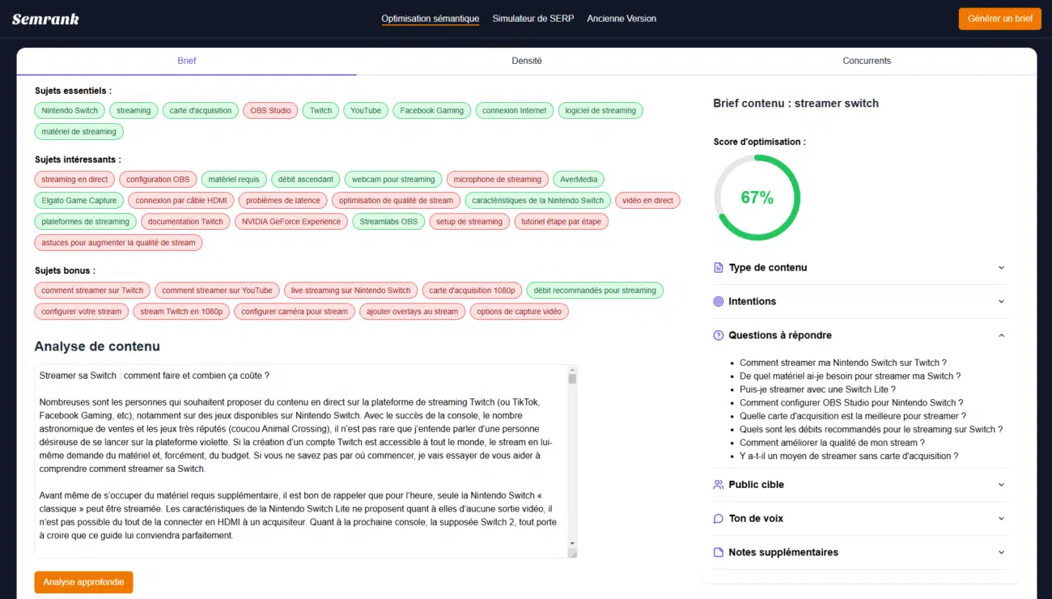The image size is (1052, 599).
Task: Click the OBS Studio topic tag
Action: 270,111
